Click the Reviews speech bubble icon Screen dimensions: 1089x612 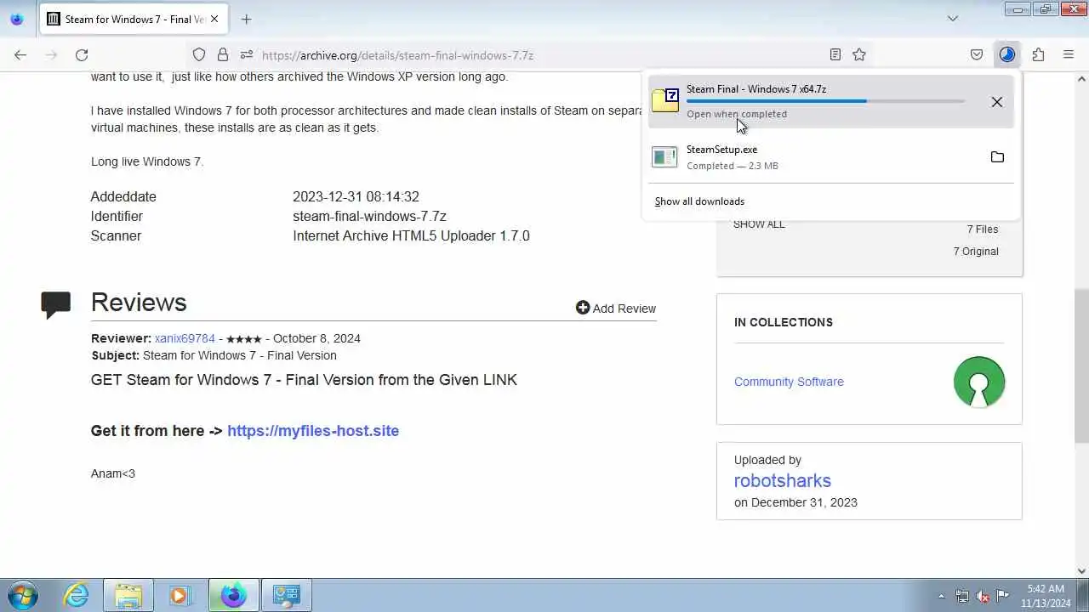[55, 304]
